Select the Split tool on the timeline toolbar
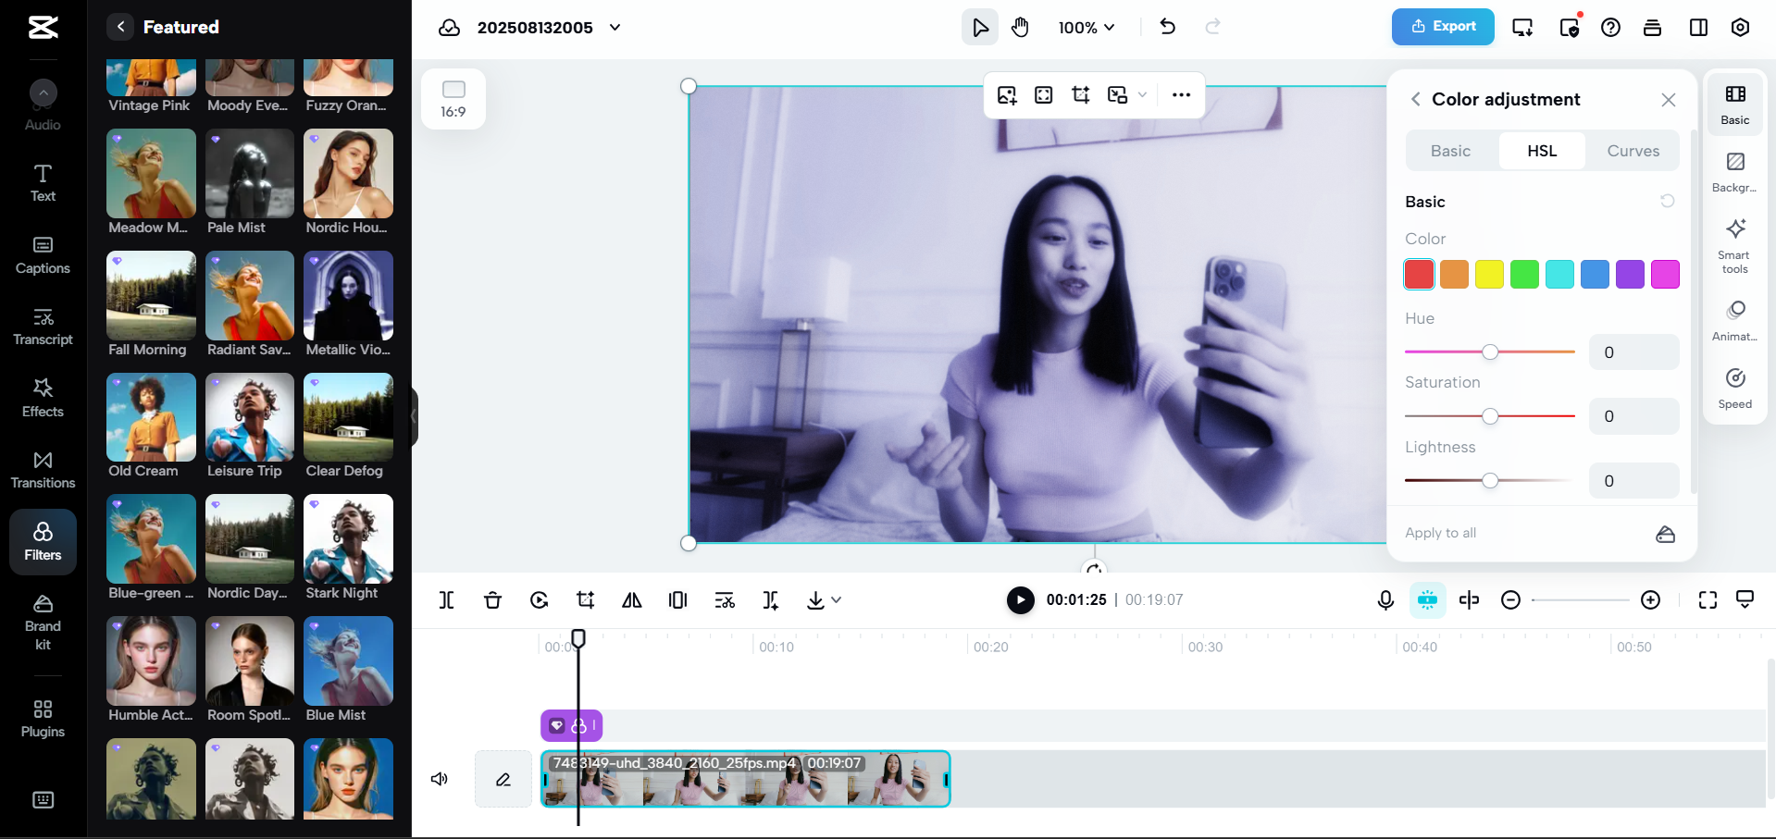 pos(447,599)
